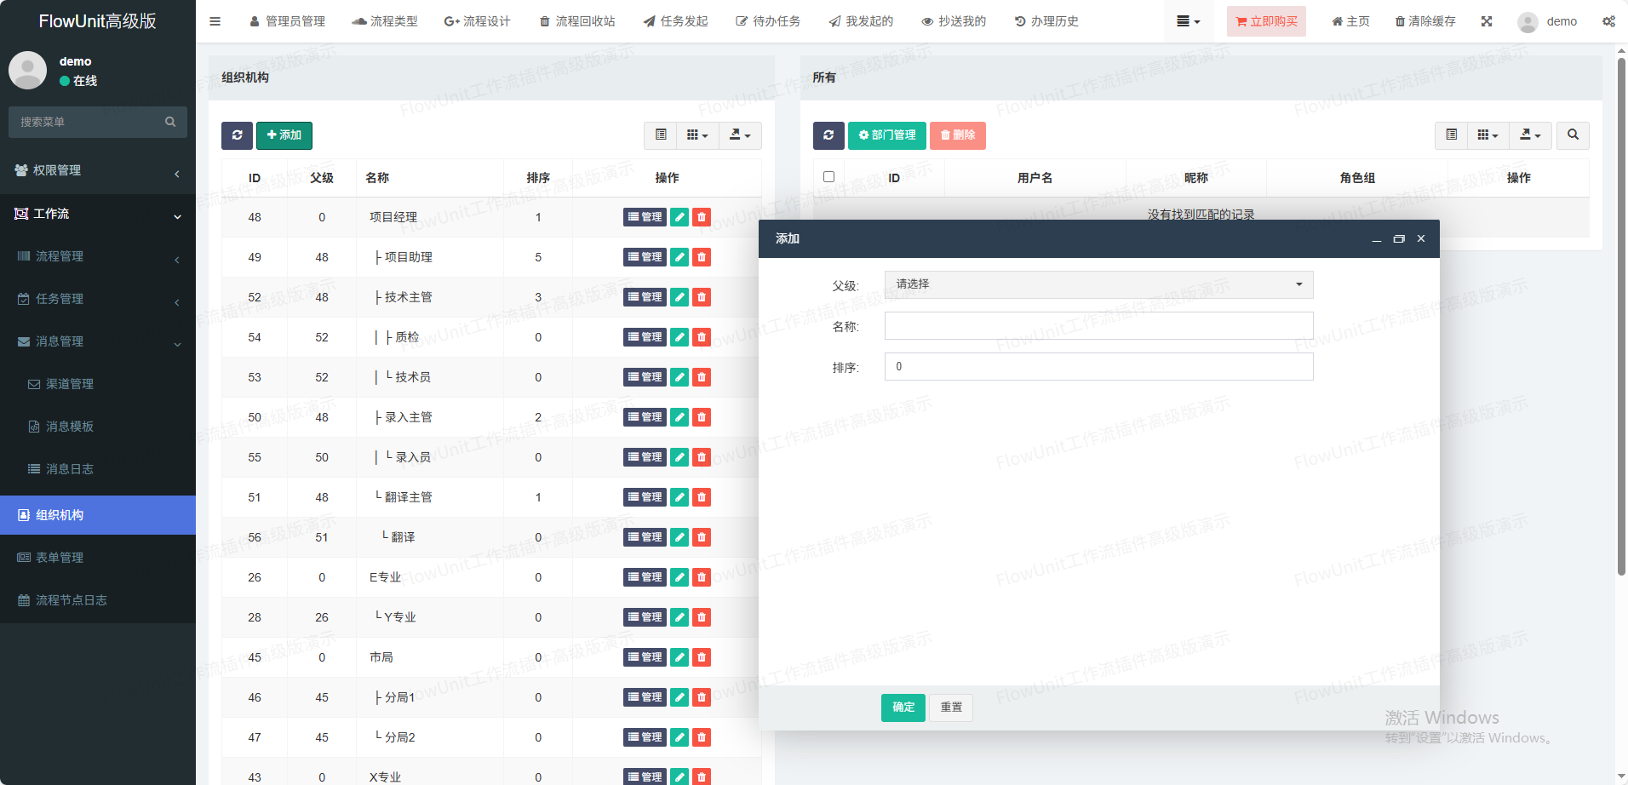The width and height of the screenshot is (1628, 785).
Task: Click the refresh icon in the 所有 panel
Action: pos(828,135)
